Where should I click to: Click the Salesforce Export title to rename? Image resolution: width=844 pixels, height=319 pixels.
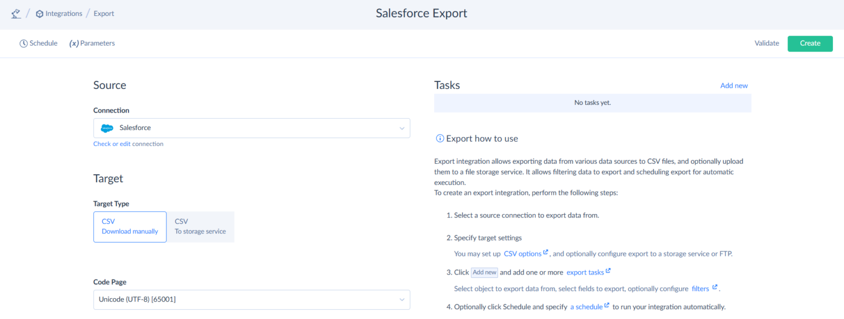(421, 14)
